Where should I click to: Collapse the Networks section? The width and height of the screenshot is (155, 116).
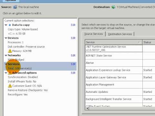[x=6, y=55]
